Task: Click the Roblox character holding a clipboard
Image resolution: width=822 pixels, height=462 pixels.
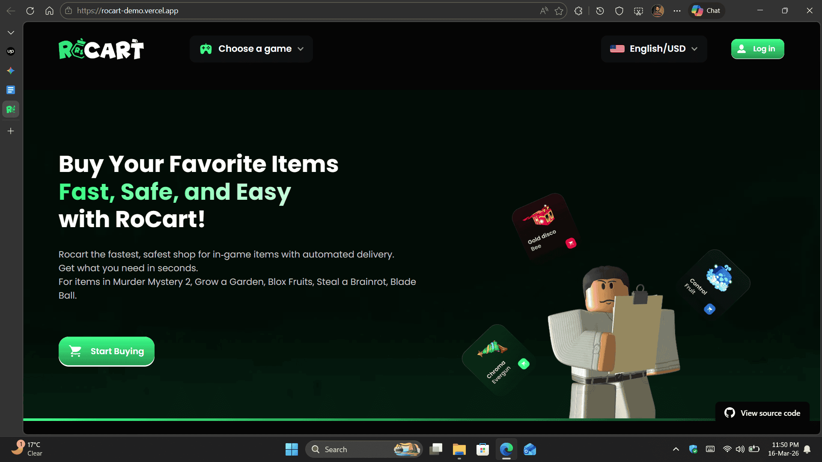Action: click(x=613, y=342)
